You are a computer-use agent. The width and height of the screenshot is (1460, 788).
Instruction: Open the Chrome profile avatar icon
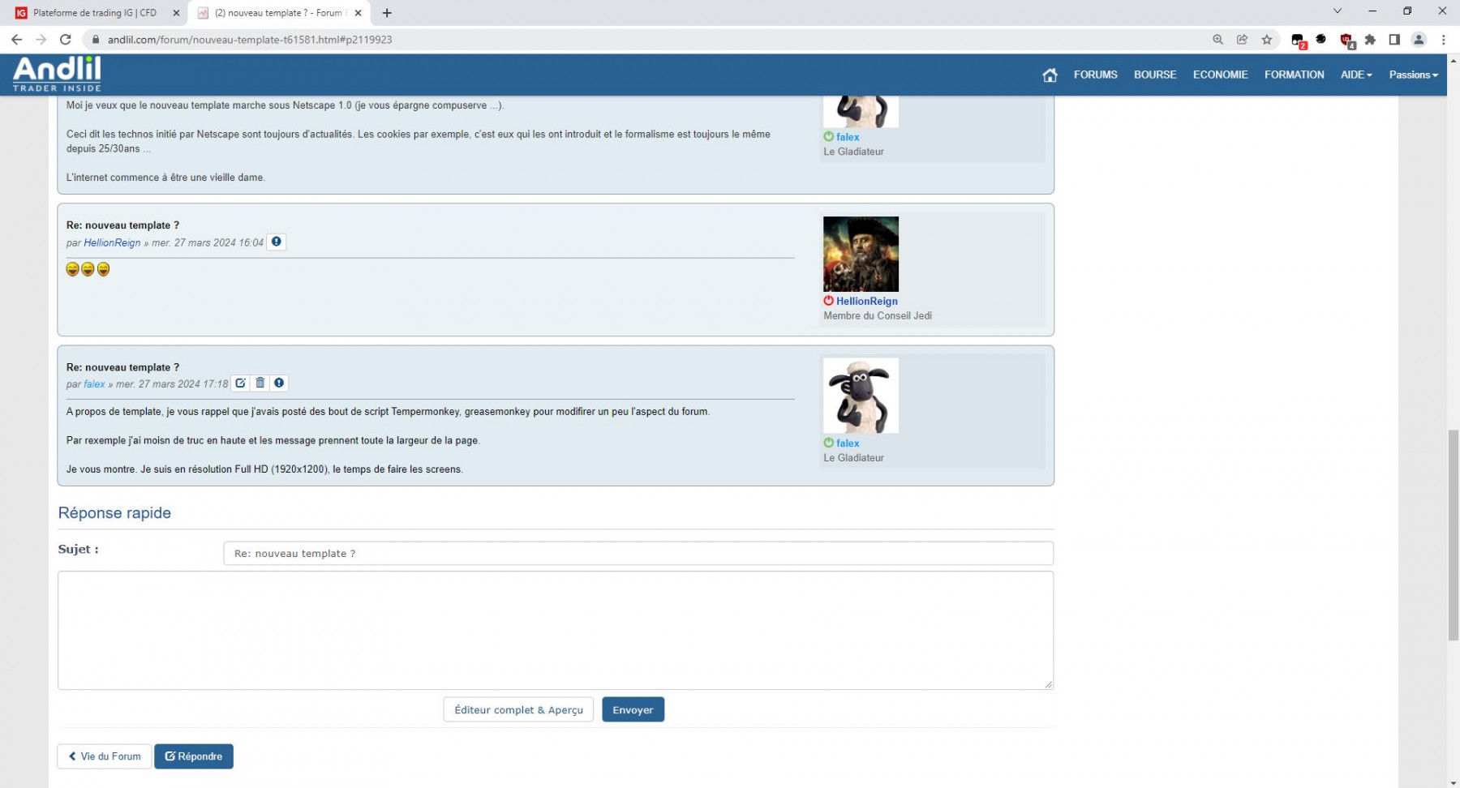tap(1419, 39)
